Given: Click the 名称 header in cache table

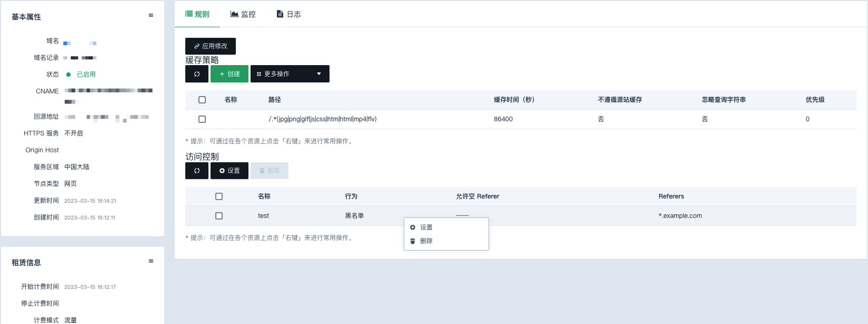Looking at the screenshot, I should (231, 100).
